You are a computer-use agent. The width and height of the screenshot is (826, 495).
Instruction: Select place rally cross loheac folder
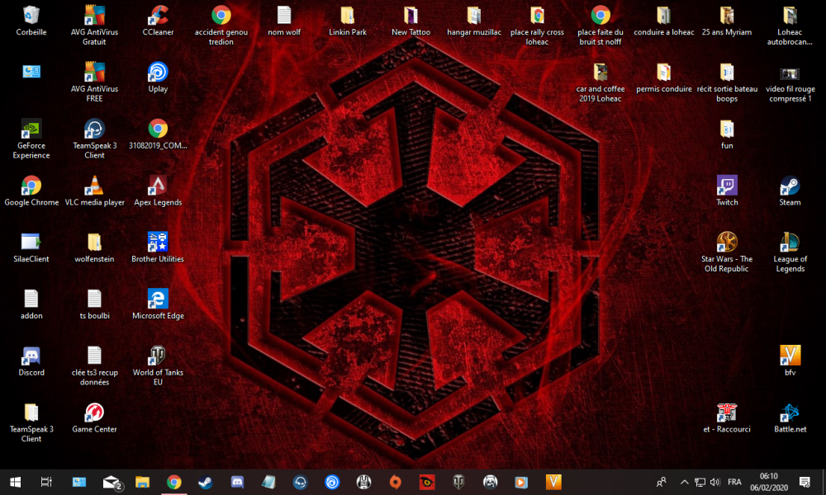537,26
